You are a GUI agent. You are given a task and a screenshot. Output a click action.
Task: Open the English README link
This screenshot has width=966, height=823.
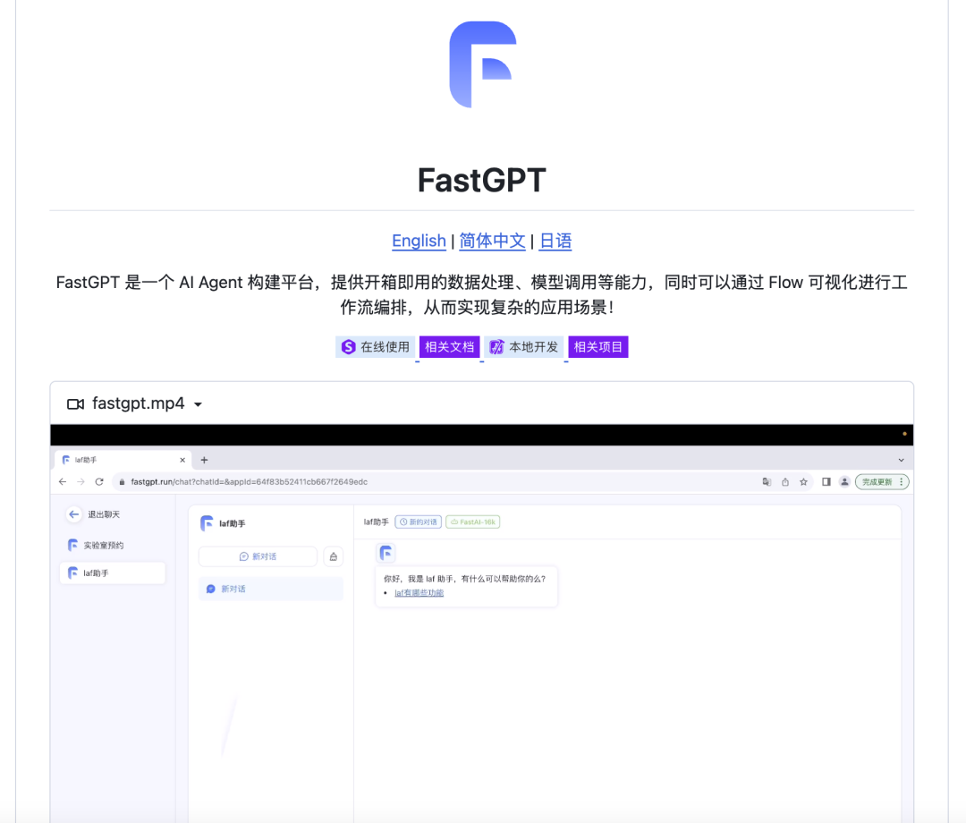[x=419, y=241]
